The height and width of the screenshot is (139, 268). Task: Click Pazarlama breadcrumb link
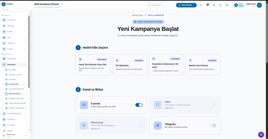pos(137,15)
